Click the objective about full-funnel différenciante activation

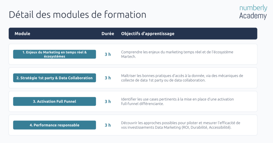coord(177,102)
